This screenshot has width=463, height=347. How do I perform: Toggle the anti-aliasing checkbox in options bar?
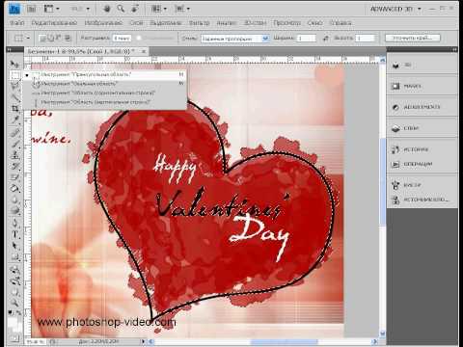tap(139, 38)
